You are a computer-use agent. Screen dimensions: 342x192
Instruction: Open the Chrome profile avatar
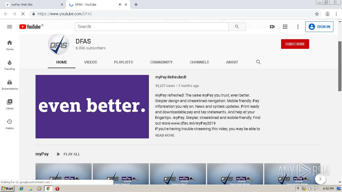[x=328, y=14]
